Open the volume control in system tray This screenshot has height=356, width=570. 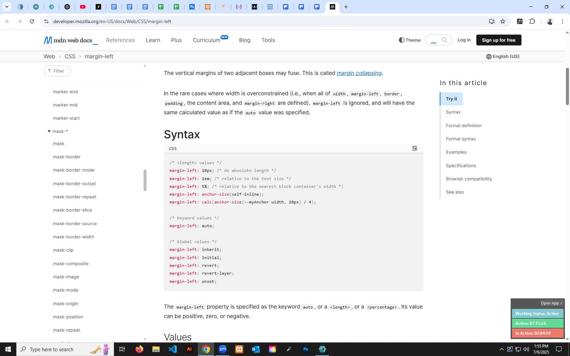pyautogui.click(x=526, y=349)
